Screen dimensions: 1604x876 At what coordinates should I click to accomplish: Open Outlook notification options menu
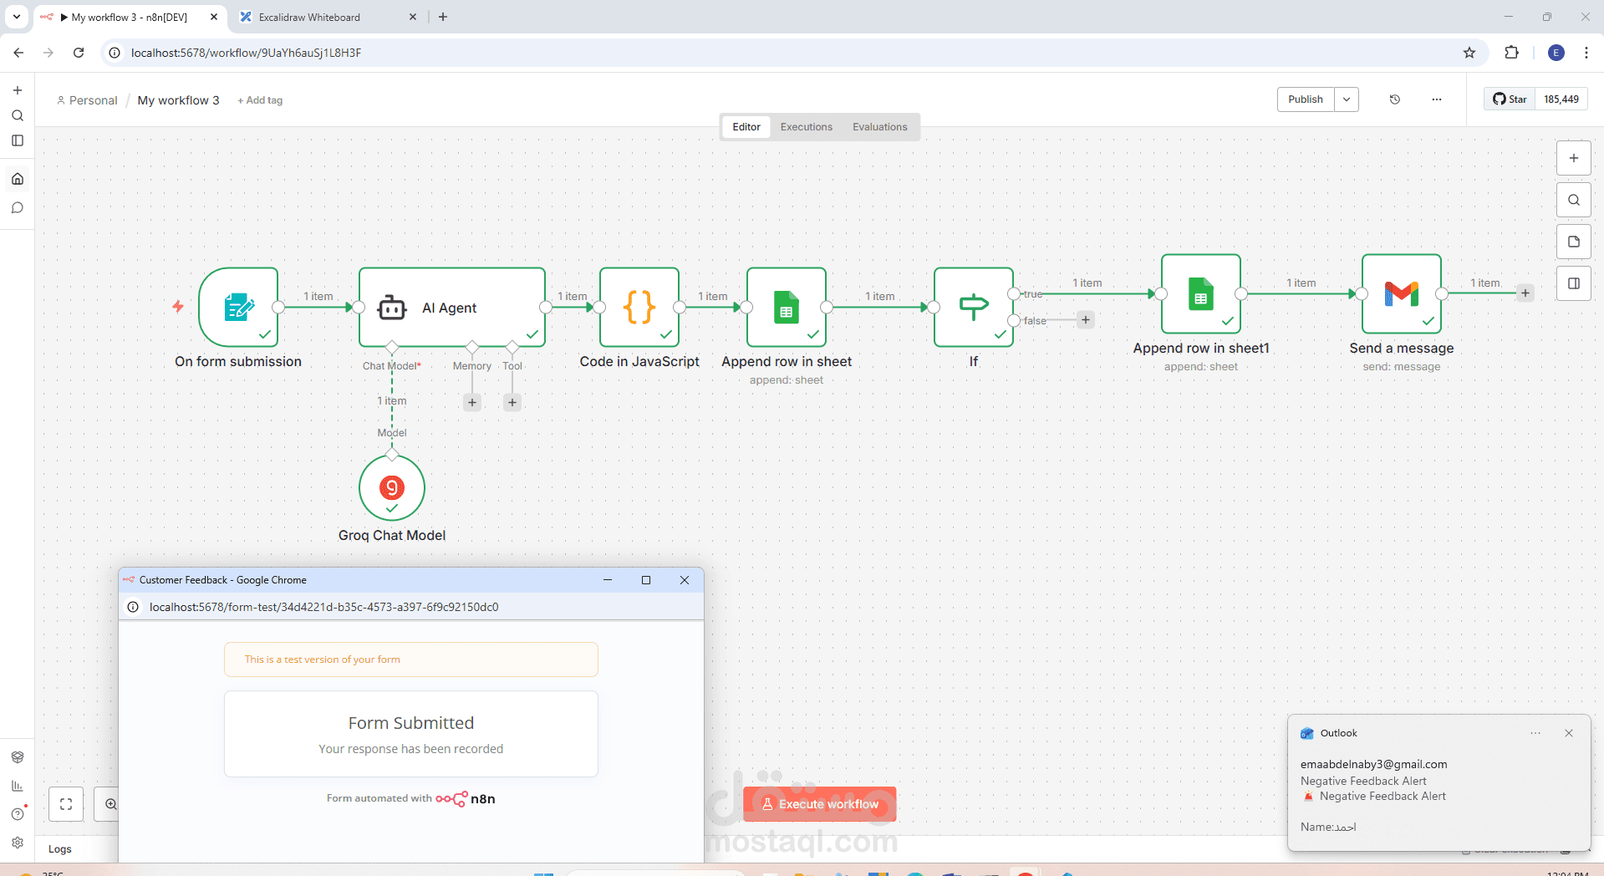tap(1535, 733)
